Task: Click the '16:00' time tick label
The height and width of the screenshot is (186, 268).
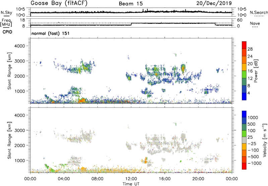Action: 164,179
